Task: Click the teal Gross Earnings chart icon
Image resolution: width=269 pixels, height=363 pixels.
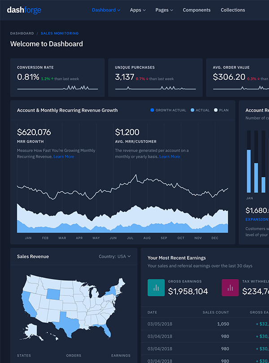Action: tap(156, 287)
